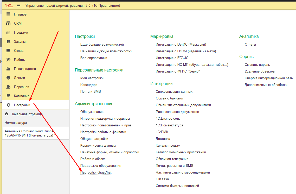Click Сменить пароль under Сервис

[x=257, y=64]
